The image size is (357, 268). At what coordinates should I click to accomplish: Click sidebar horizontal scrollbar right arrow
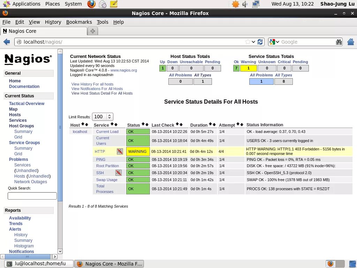tap(55, 256)
